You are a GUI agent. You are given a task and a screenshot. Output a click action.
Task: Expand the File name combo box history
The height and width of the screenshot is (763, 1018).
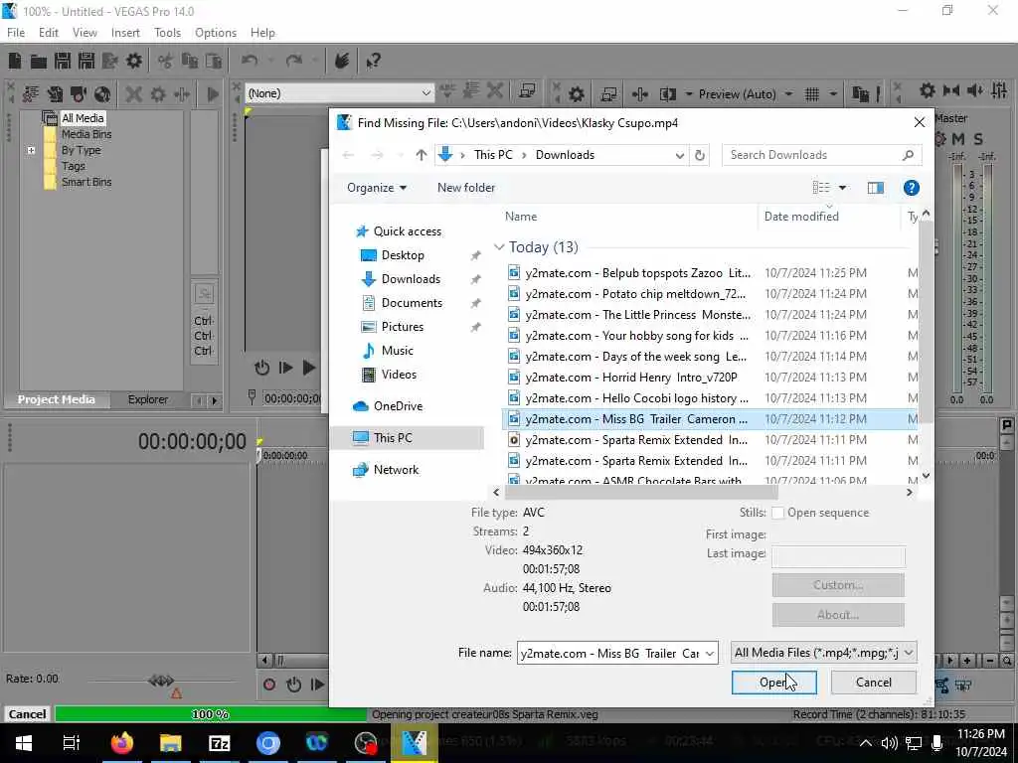click(x=710, y=653)
